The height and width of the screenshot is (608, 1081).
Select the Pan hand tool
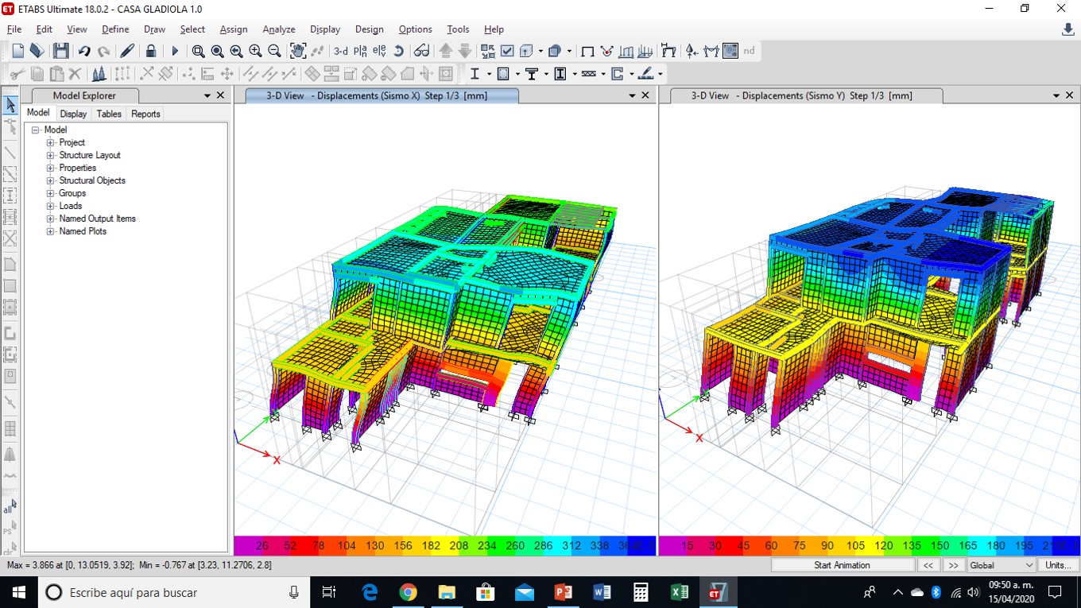coord(298,51)
